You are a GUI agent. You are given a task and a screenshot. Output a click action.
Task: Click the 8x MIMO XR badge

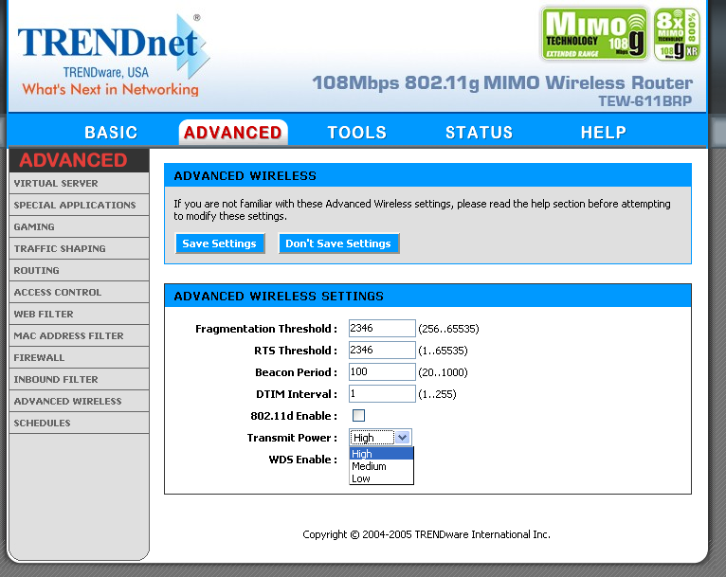pyautogui.click(x=677, y=34)
